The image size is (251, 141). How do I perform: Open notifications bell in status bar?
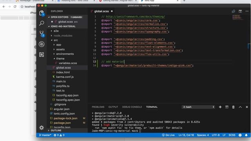point(246,135)
